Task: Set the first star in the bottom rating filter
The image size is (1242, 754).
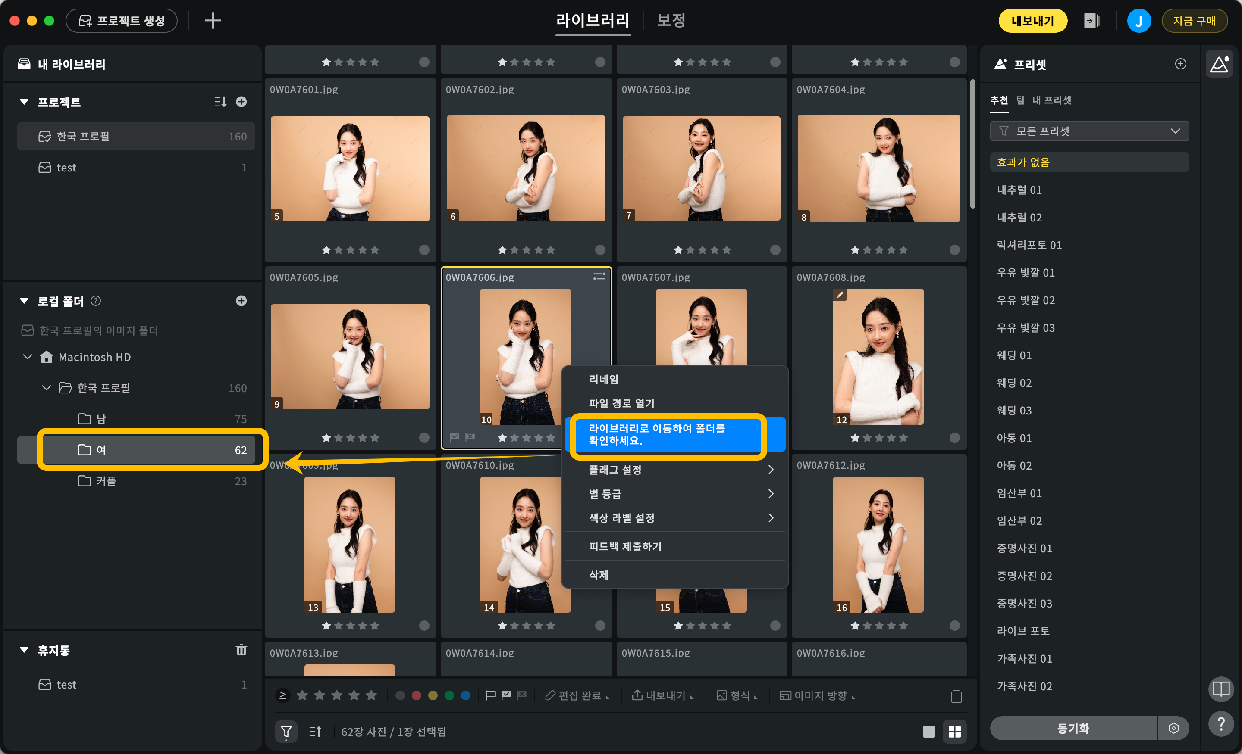Action: click(302, 695)
